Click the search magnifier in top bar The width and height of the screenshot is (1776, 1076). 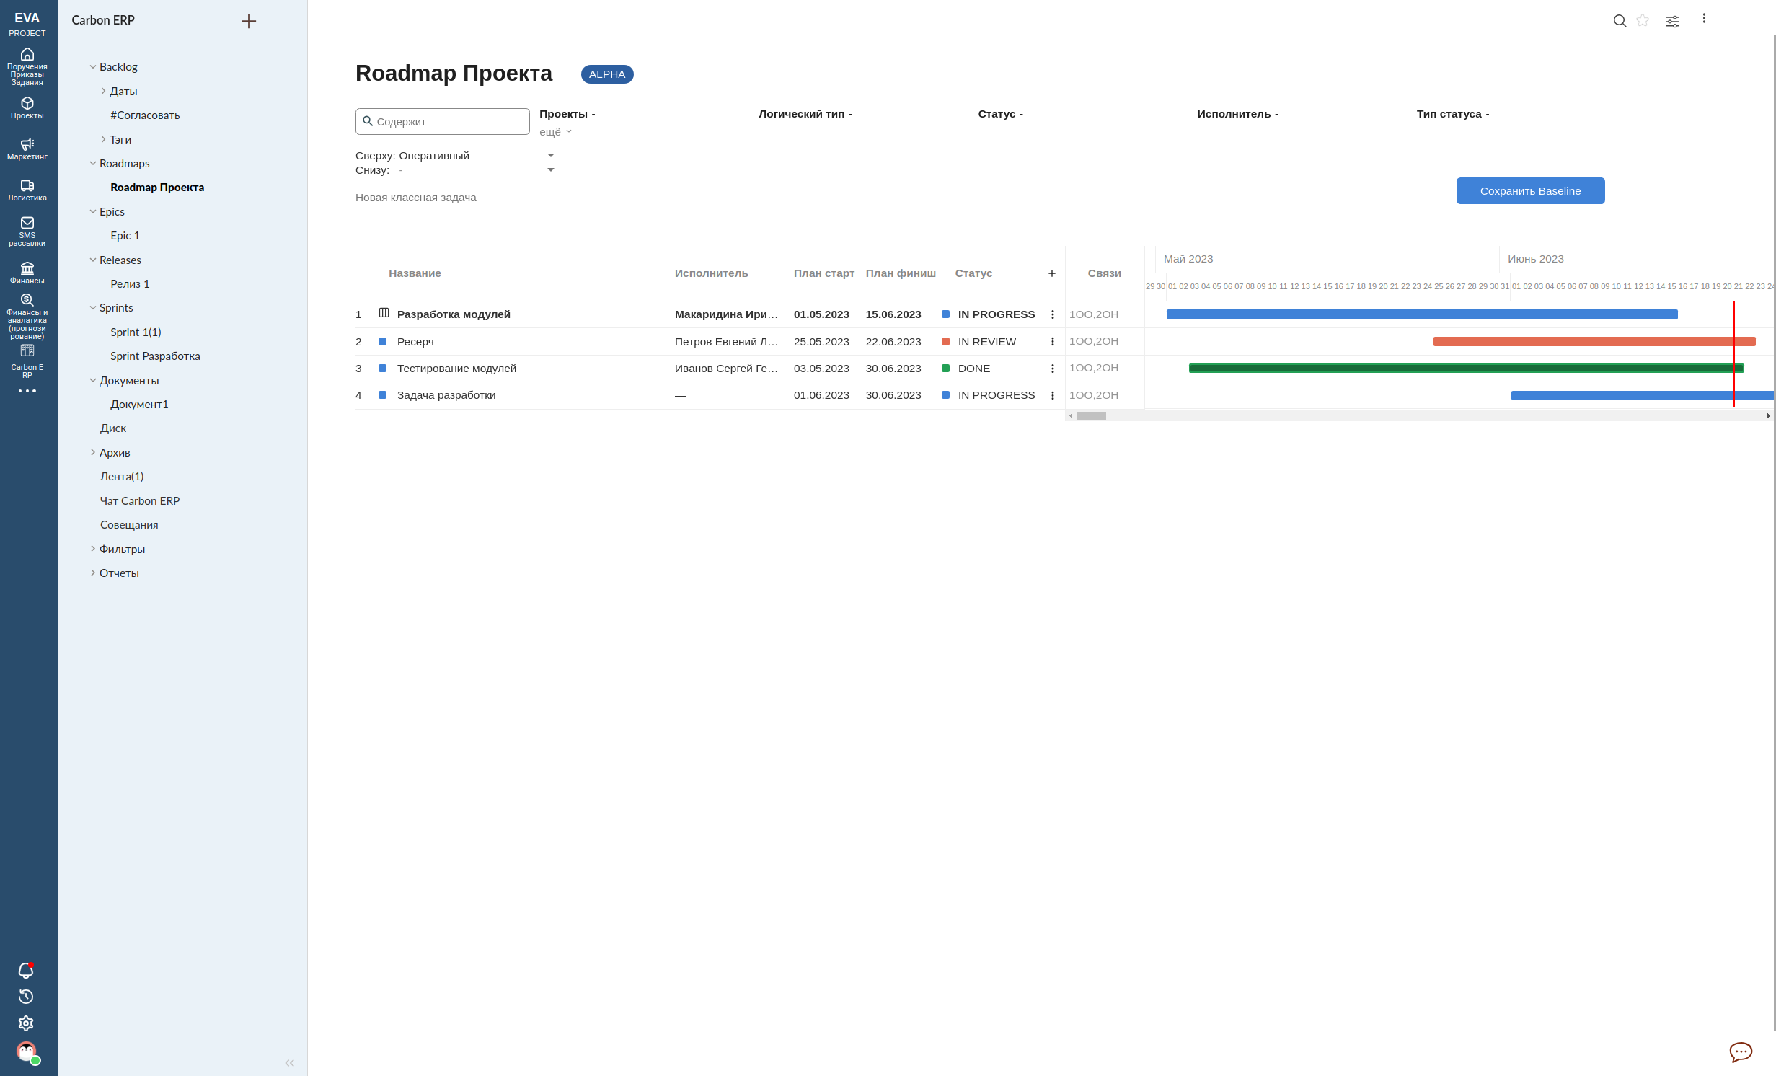pos(1620,21)
